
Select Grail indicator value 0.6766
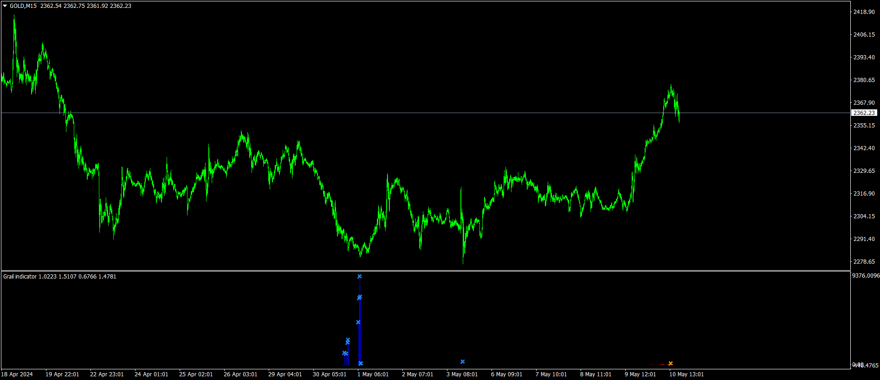pyautogui.click(x=87, y=277)
